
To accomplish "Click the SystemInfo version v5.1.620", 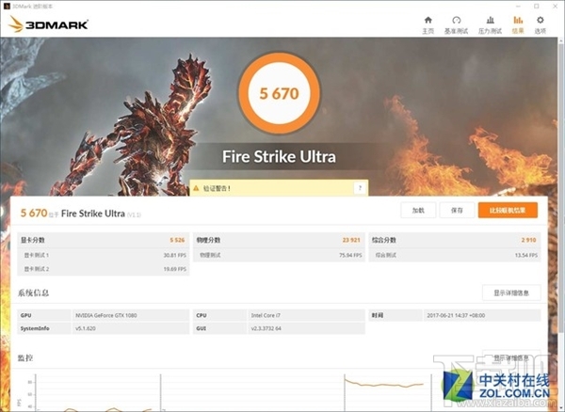I will coord(86,328).
